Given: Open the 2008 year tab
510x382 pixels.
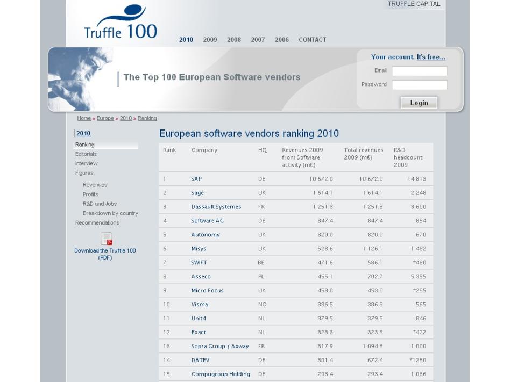Looking at the screenshot, I should coord(234,40).
